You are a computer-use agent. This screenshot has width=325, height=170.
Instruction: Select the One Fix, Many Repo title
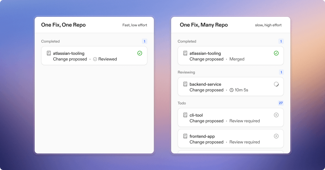tap(204, 25)
